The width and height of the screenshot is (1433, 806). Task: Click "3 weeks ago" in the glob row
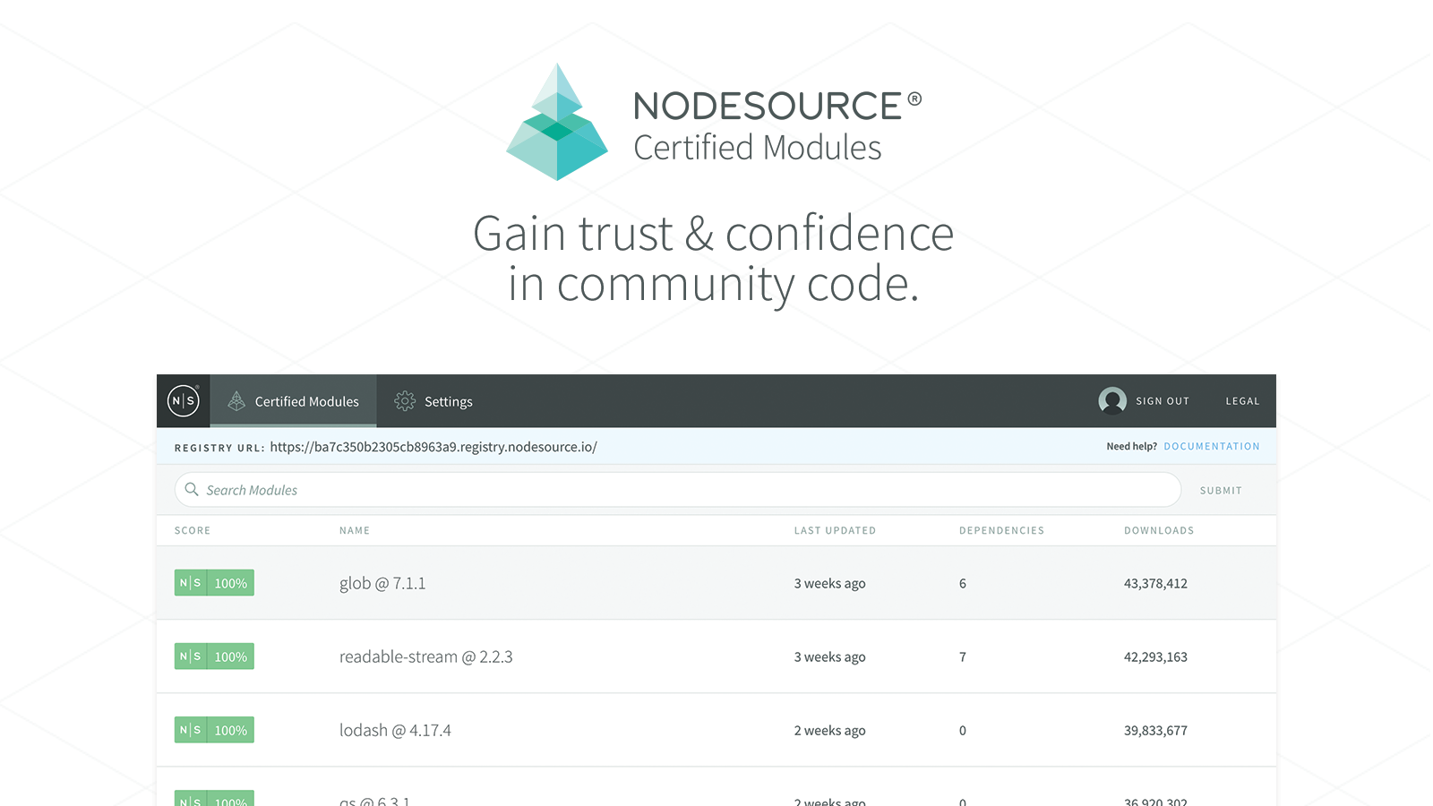[829, 583]
